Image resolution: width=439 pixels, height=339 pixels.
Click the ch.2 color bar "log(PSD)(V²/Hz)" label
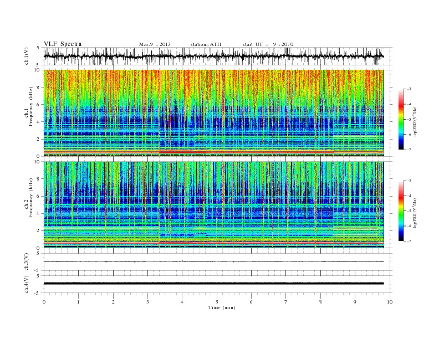415,213
